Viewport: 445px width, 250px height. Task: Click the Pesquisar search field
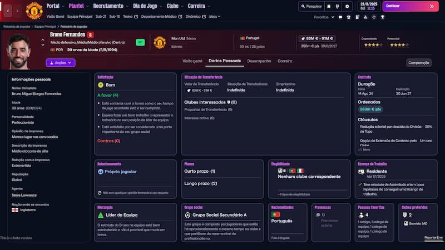tap(310, 6)
